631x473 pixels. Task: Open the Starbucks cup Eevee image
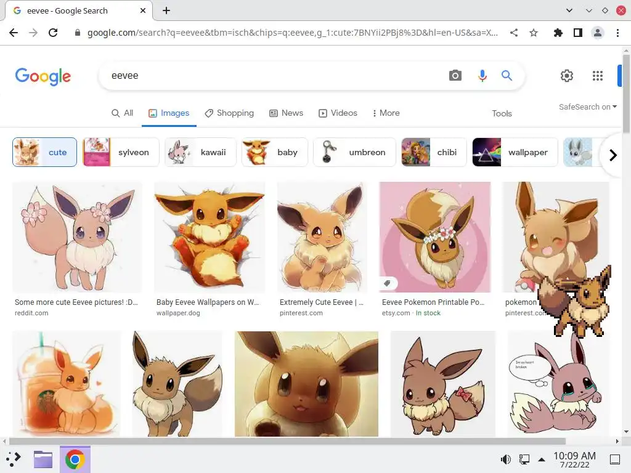(67, 384)
